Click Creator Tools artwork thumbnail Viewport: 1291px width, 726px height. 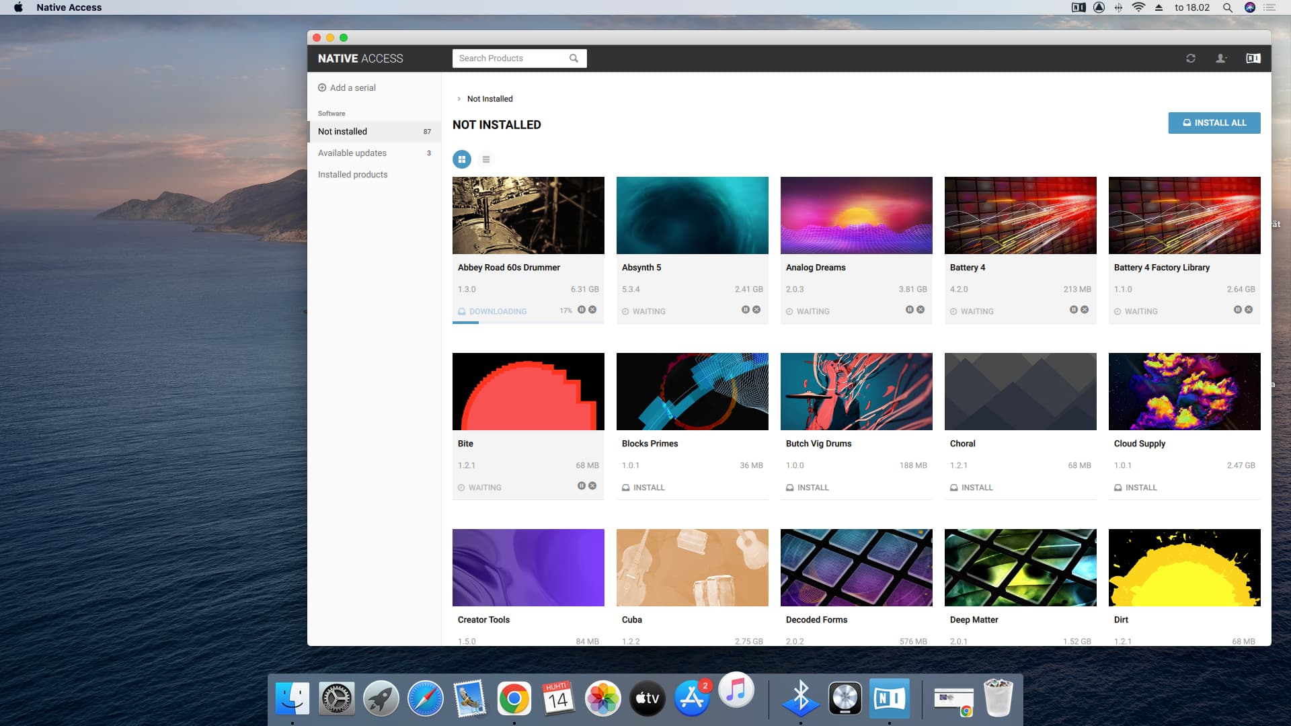tap(529, 568)
